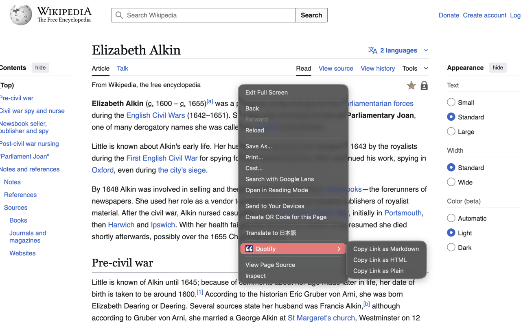Image resolution: width=521 pixels, height=325 pixels.
Task: Click the Wikipedia globe logo
Action: 21,15
